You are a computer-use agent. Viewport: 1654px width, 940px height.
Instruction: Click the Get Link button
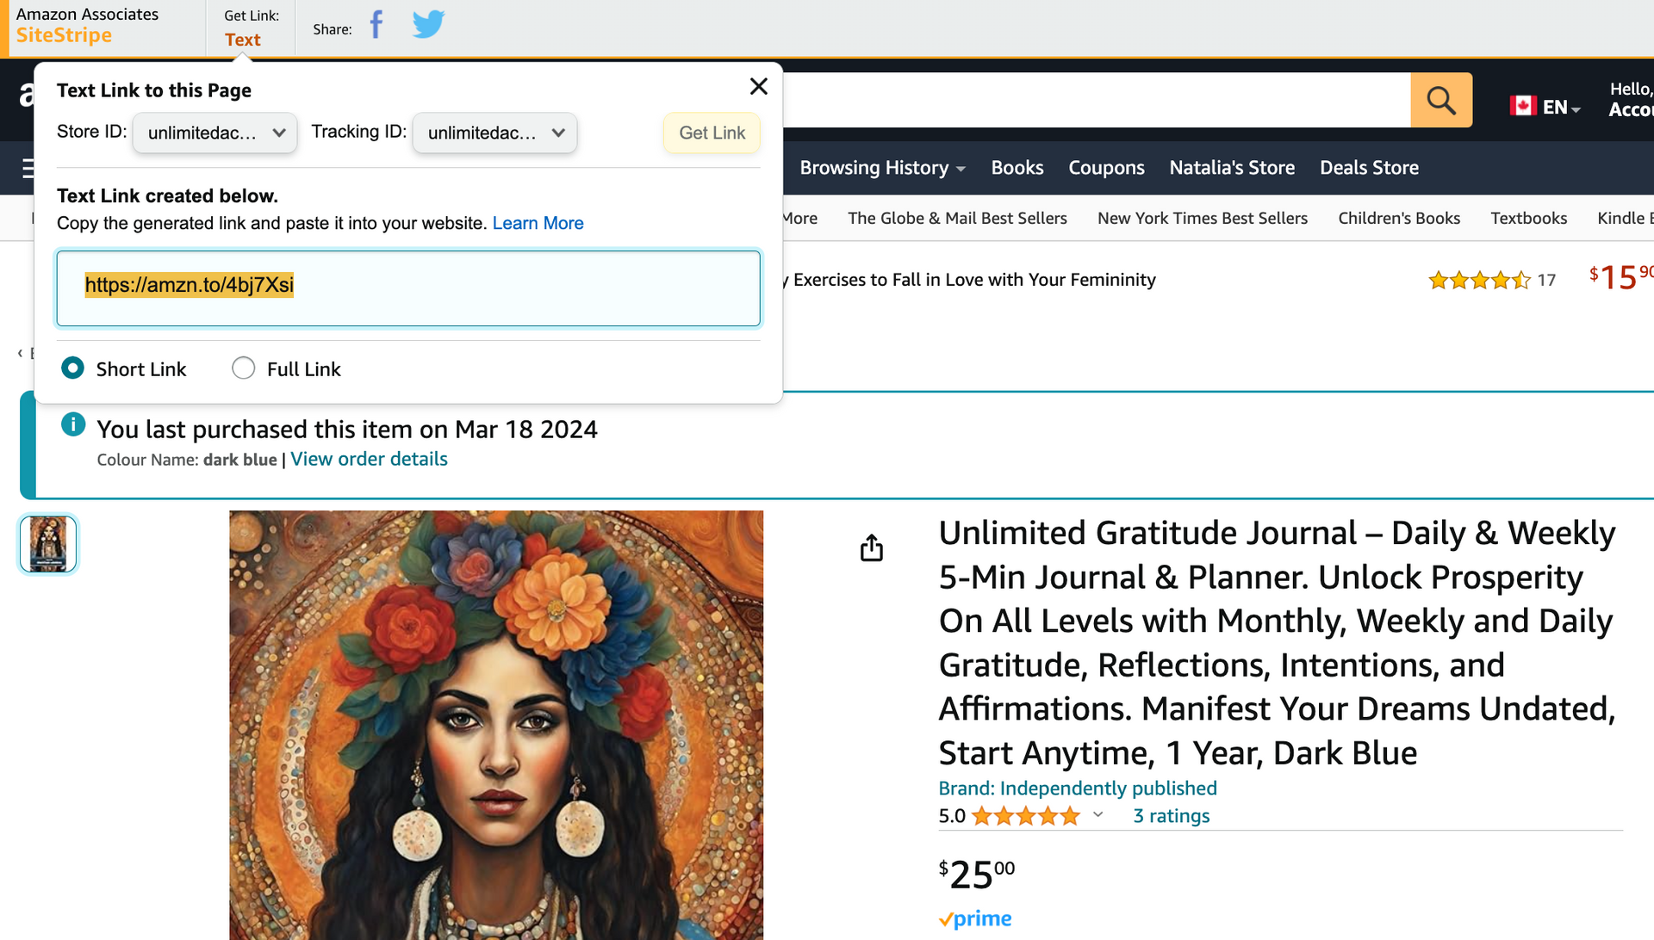[x=712, y=133]
